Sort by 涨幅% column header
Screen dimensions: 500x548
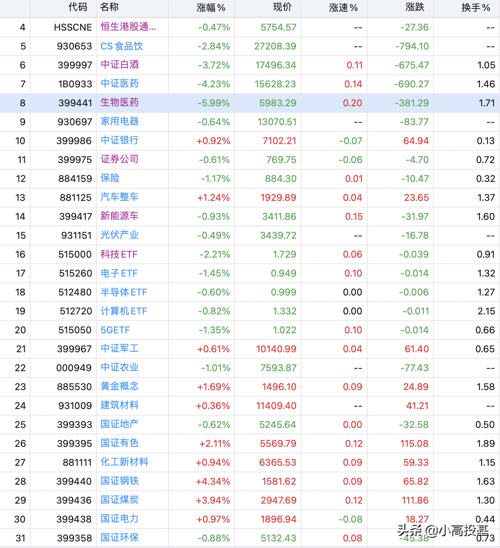[211, 8]
